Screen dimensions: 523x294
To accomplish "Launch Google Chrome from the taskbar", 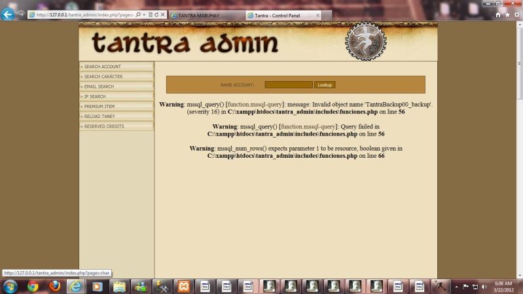I will (x=33, y=286).
